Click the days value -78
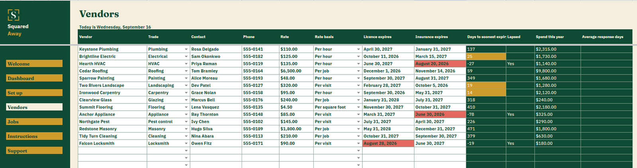The width and height of the screenshot is (637, 168). 486,114
